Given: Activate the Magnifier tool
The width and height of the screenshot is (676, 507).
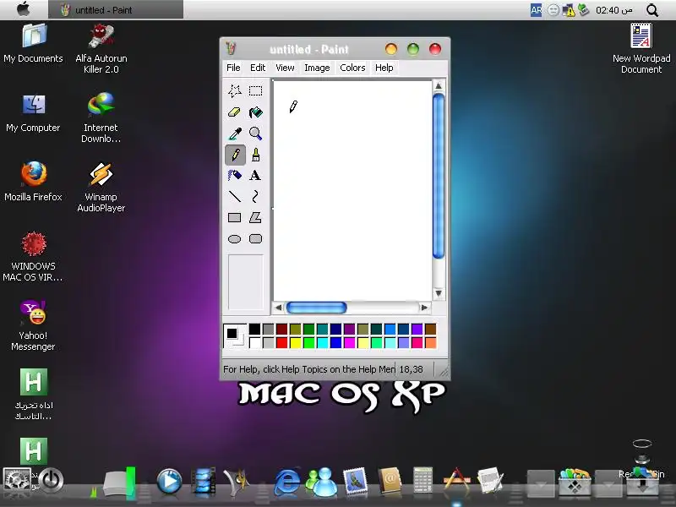Looking at the screenshot, I should [x=256, y=134].
